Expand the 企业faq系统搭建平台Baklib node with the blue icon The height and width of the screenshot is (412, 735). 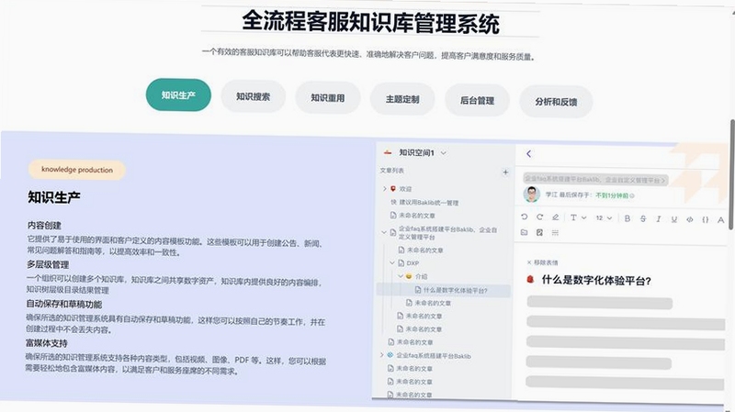[x=381, y=355]
